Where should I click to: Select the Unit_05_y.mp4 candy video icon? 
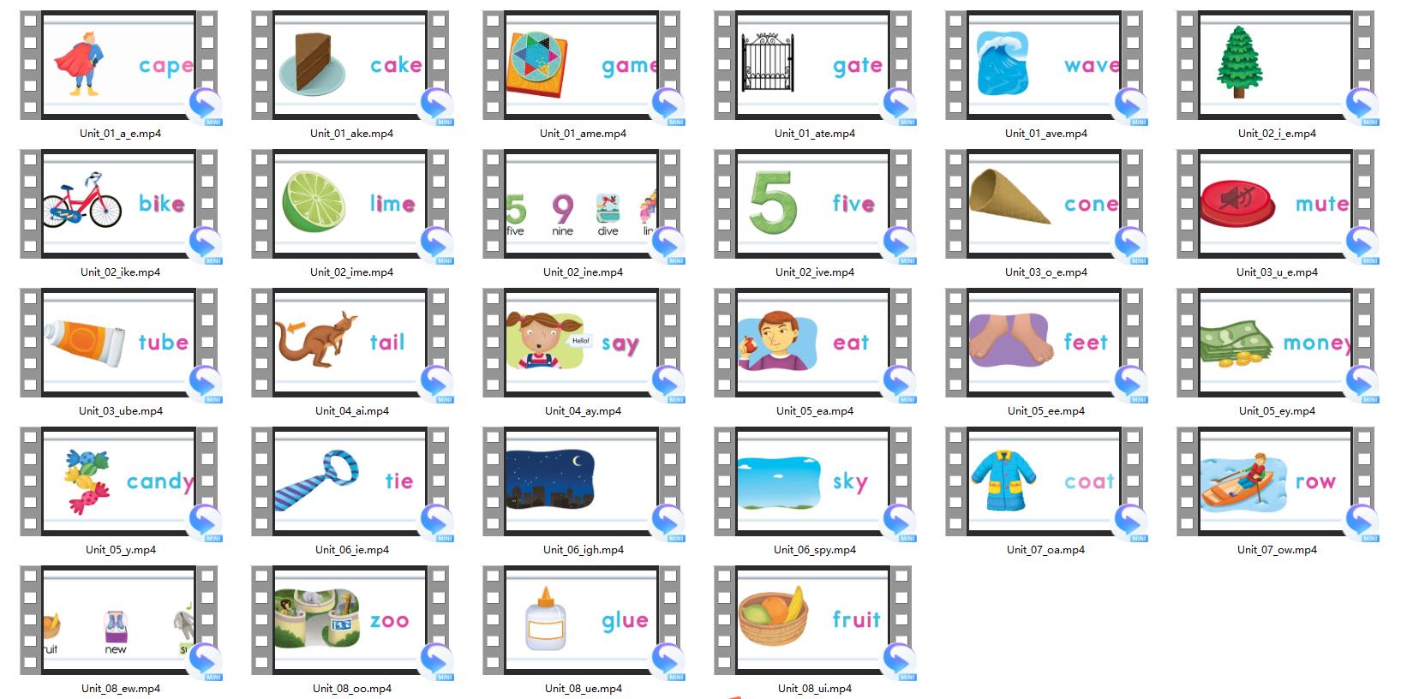[x=118, y=481]
